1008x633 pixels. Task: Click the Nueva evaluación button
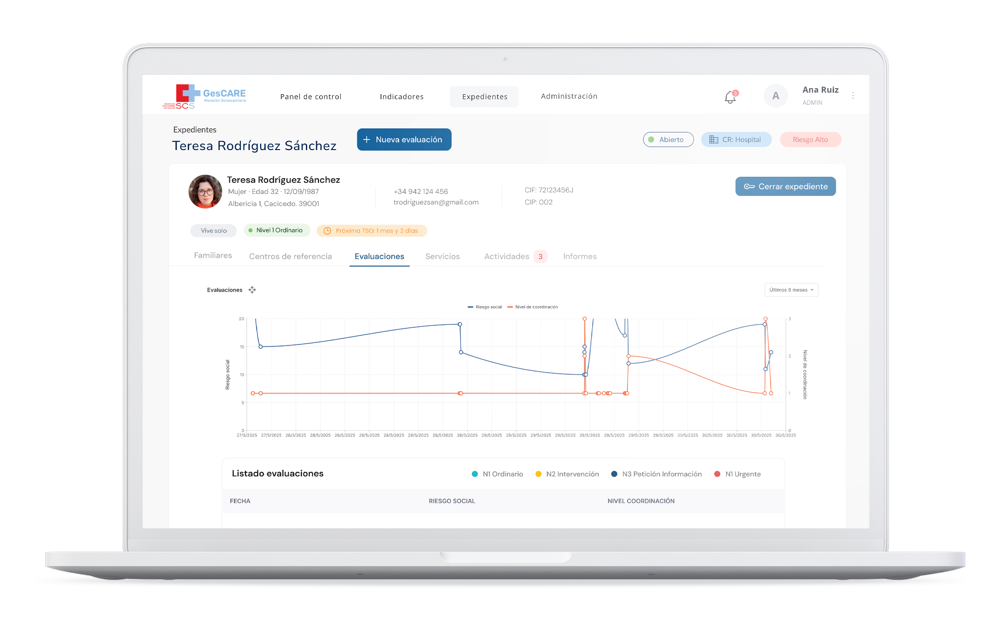(404, 139)
